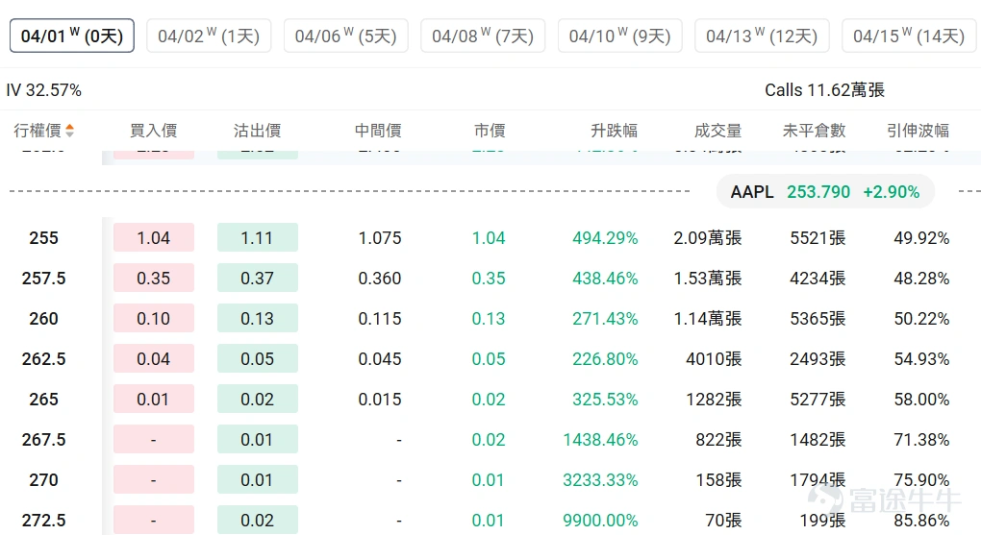Click the 引伸波幅 column header
The height and width of the screenshot is (535, 981).
(x=918, y=130)
